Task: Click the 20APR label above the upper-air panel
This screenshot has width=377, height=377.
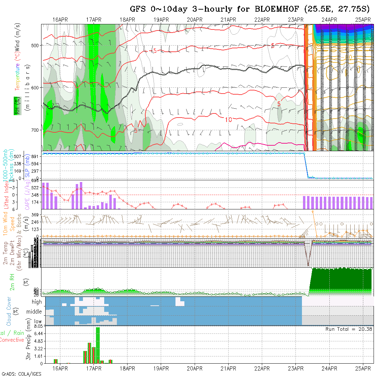Action: (195, 20)
